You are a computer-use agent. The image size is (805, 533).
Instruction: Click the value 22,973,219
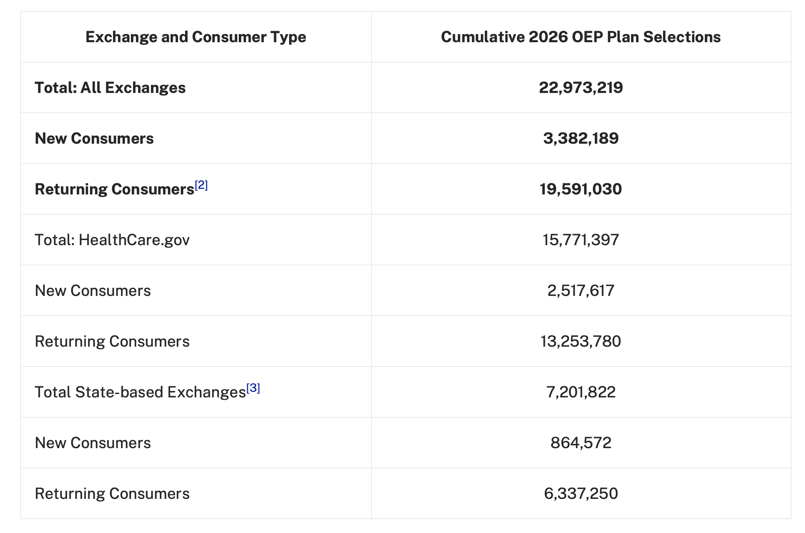pos(581,88)
